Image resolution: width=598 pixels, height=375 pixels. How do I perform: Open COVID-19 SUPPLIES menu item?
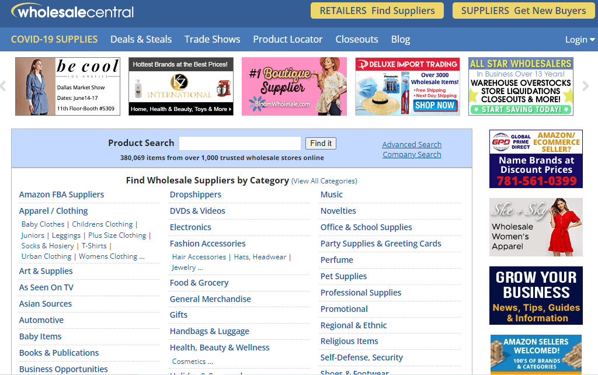point(54,39)
